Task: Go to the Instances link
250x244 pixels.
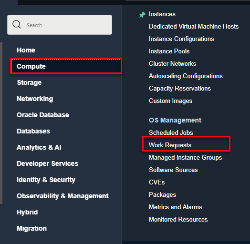Action: coord(162,14)
